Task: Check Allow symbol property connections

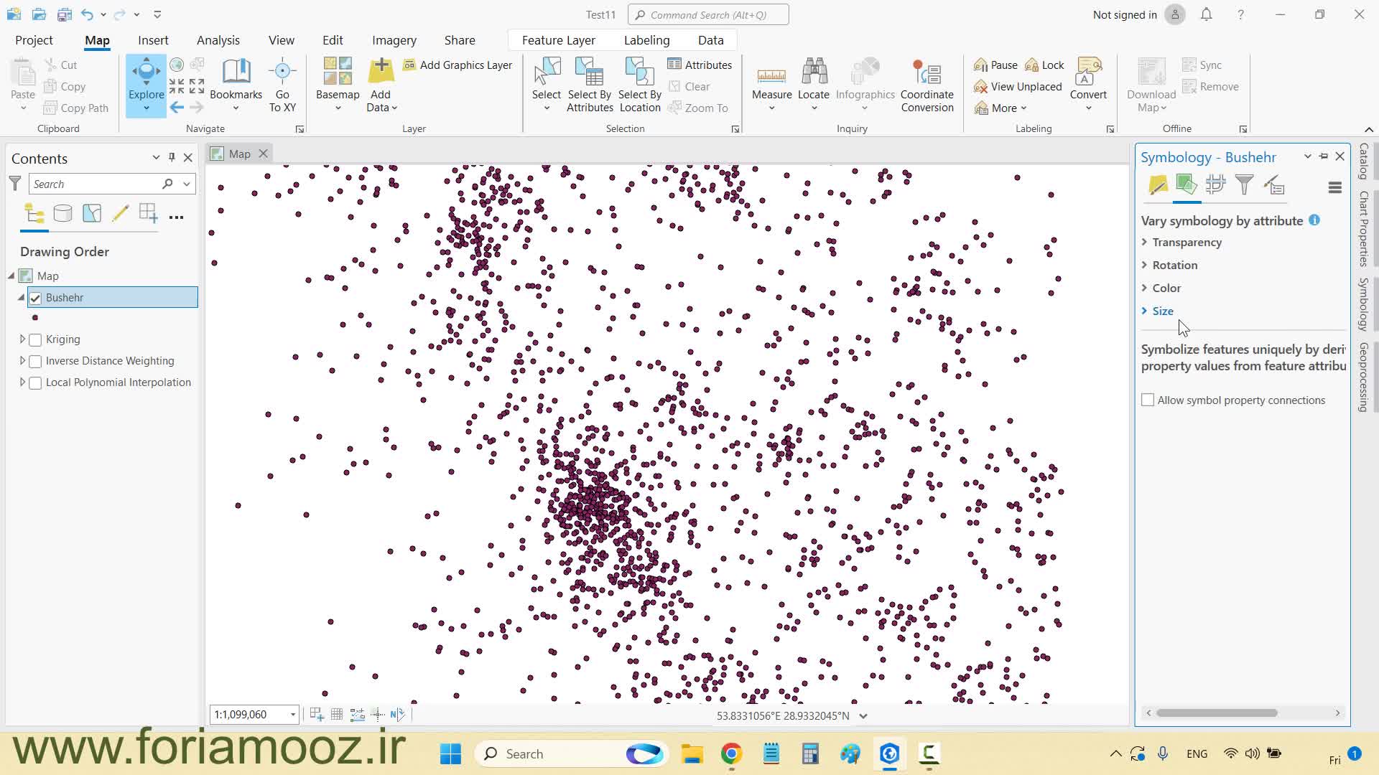Action: [x=1148, y=400]
